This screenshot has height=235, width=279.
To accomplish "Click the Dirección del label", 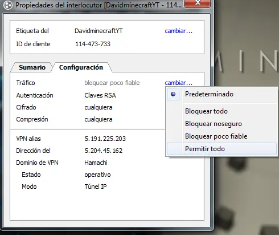I will [33, 151].
